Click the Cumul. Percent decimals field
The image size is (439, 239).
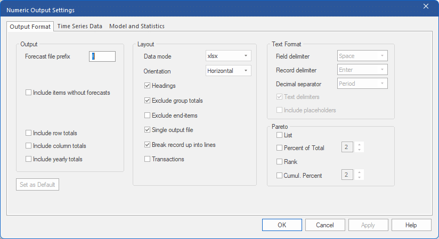347,175
